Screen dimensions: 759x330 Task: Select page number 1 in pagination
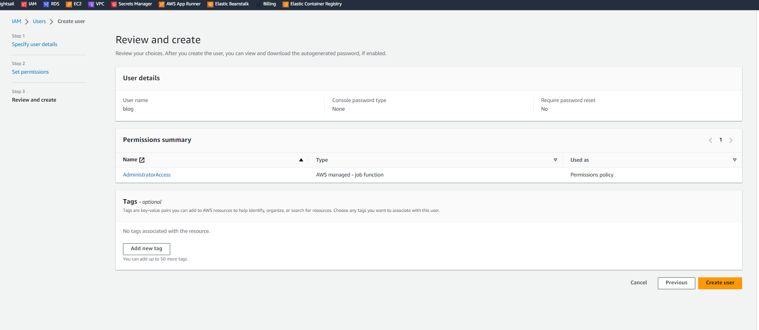click(720, 140)
